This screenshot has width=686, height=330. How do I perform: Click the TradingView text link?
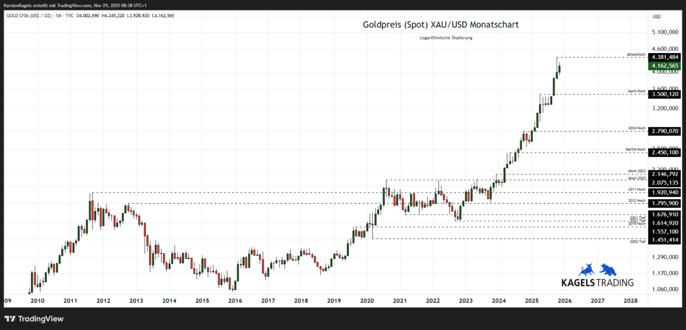[40, 319]
